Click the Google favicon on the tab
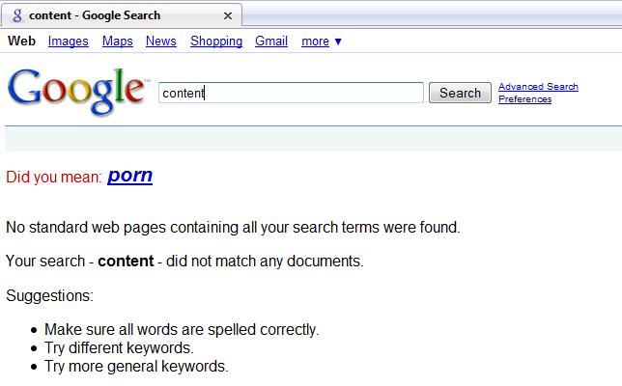The height and width of the screenshot is (386, 622). point(17,15)
